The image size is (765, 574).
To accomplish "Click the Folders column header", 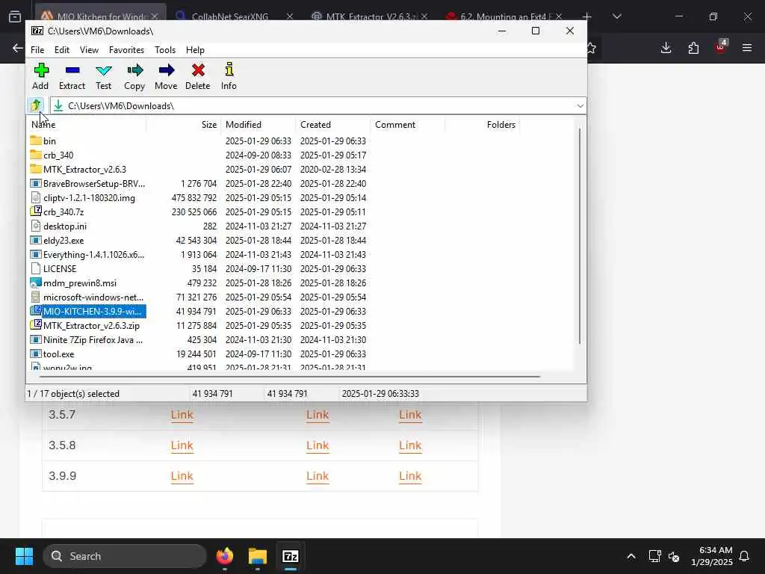I will click(x=482, y=125).
